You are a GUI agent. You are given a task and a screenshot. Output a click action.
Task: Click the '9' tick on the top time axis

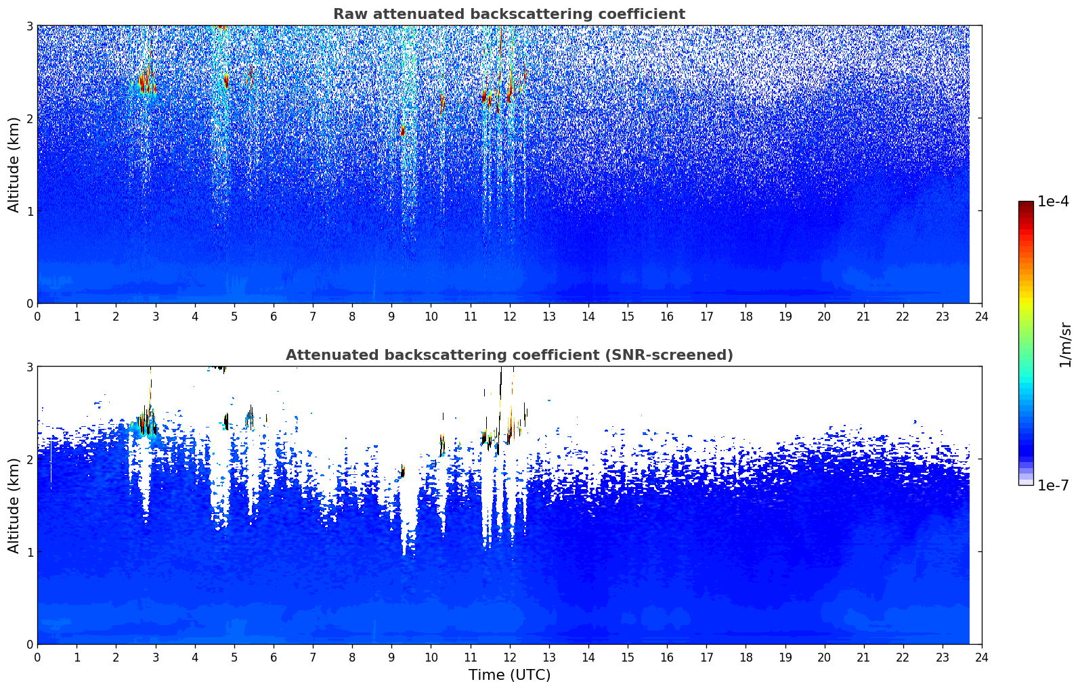(x=391, y=317)
